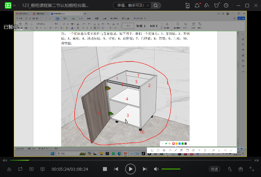
Task: Click the play button
Action: (x=130, y=169)
